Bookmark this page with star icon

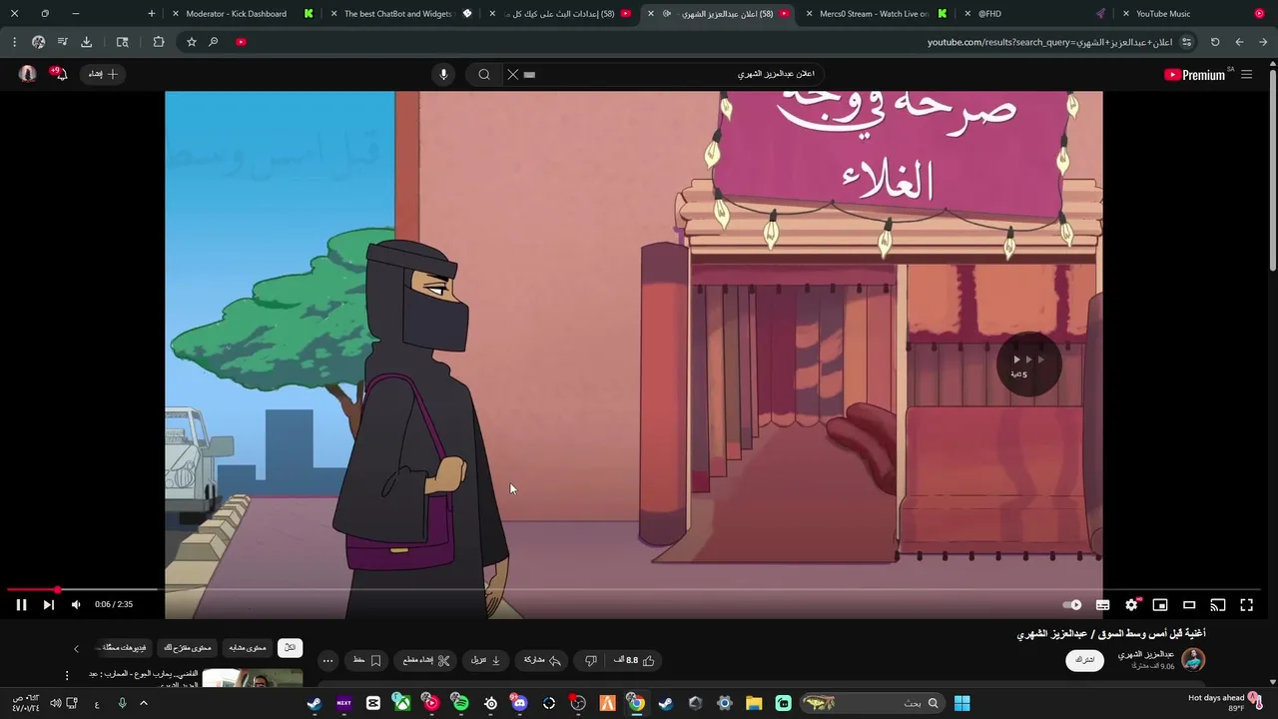pos(191,42)
